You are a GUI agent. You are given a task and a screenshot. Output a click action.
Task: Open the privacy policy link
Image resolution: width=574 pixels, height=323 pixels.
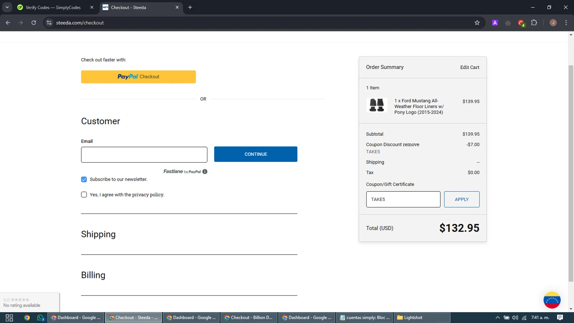(x=148, y=195)
